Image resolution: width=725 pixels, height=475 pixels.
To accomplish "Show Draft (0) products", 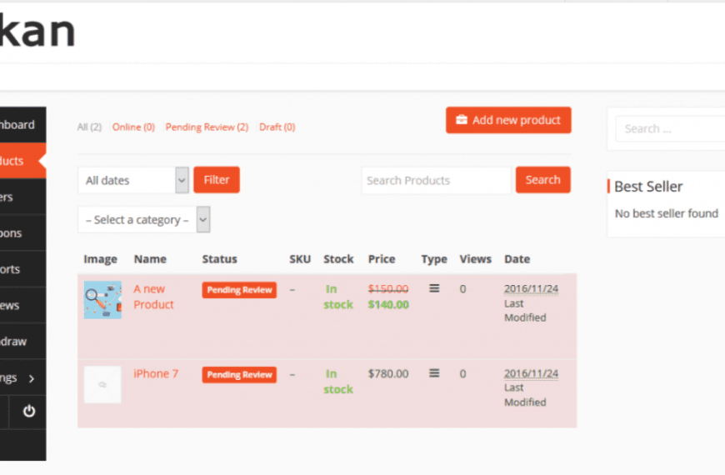I will click(277, 127).
